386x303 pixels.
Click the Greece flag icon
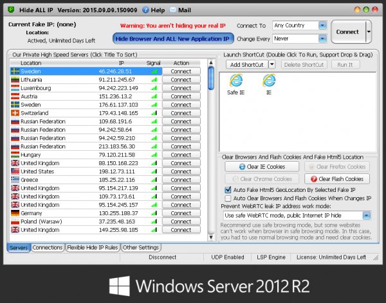coord(15,180)
